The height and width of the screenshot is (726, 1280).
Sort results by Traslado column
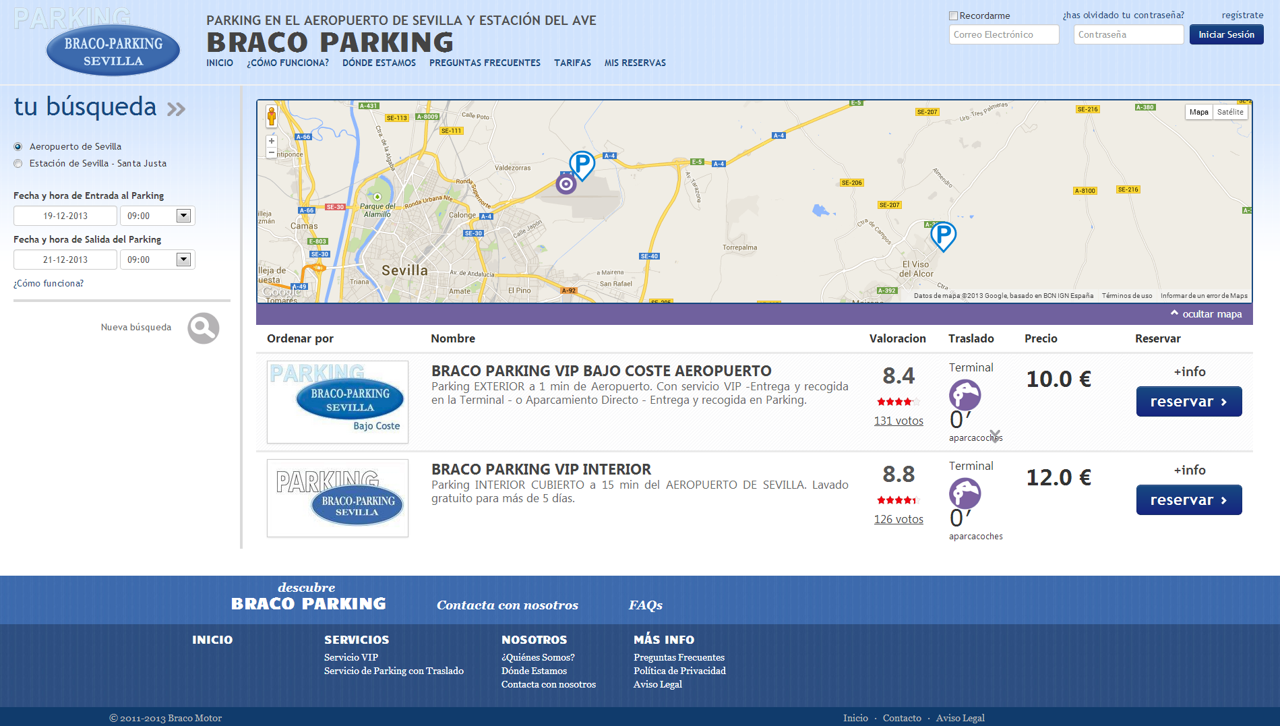971,338
